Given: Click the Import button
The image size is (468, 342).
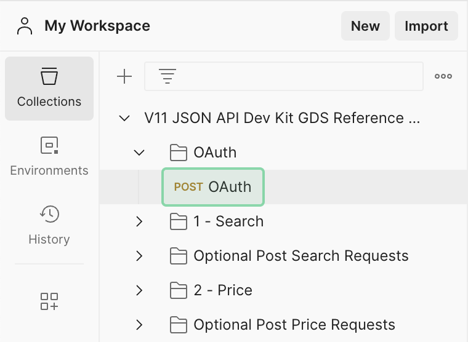Looking at the screenshot, I should tap(426, 26).
